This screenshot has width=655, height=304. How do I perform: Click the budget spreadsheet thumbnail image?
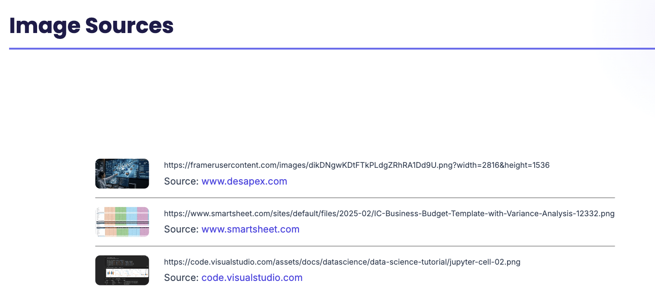point(122,222)
